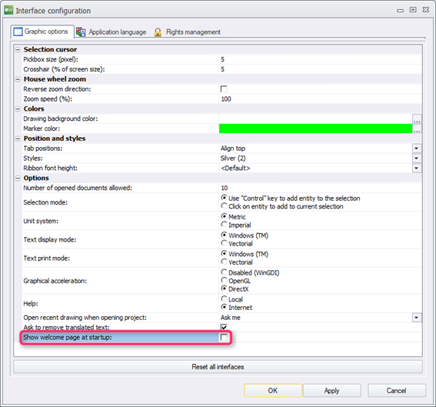Click the app logo in the title bar
Screen dimensions: 436x407
8,10
